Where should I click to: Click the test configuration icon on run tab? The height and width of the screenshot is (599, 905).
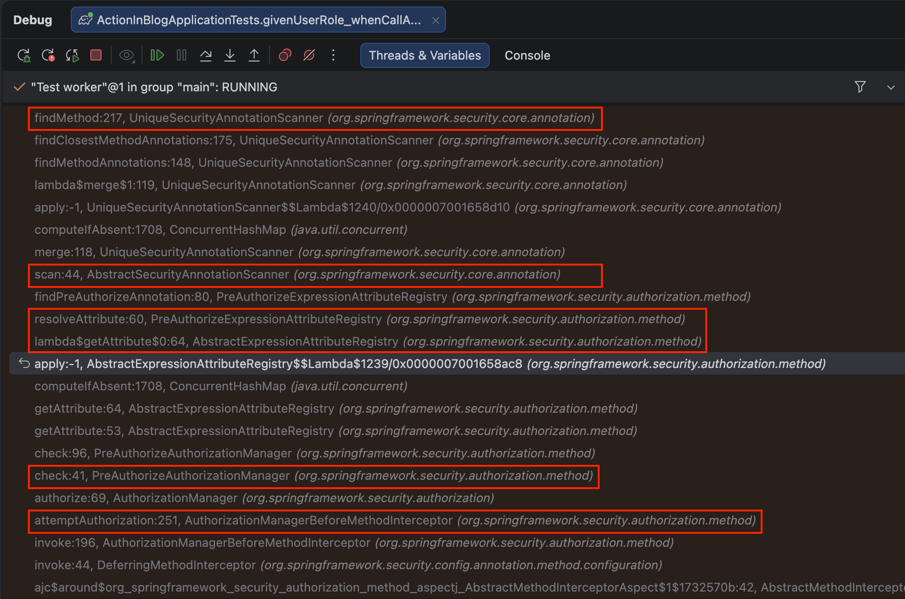coord(86,20)
